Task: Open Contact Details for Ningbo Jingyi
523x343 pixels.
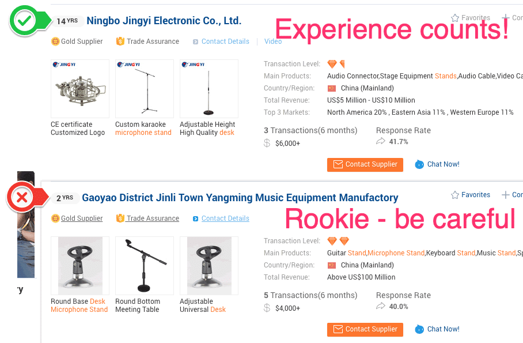Action: (x=225, y=42)
